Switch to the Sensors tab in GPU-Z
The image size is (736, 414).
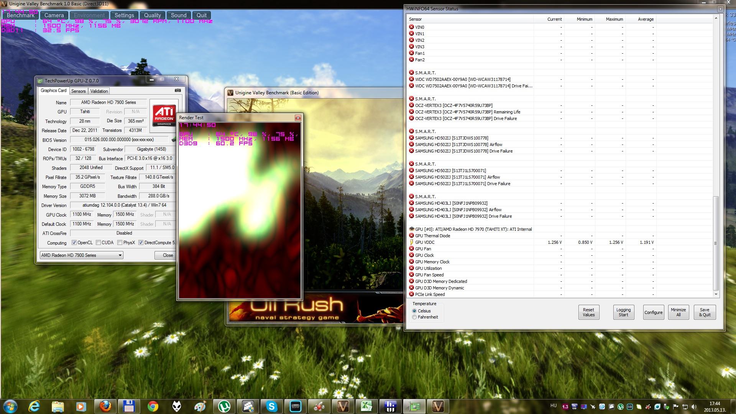click(78, 91)
